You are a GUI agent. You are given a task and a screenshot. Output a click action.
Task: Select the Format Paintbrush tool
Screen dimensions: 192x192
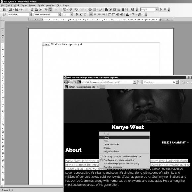[x=71, y=9]
